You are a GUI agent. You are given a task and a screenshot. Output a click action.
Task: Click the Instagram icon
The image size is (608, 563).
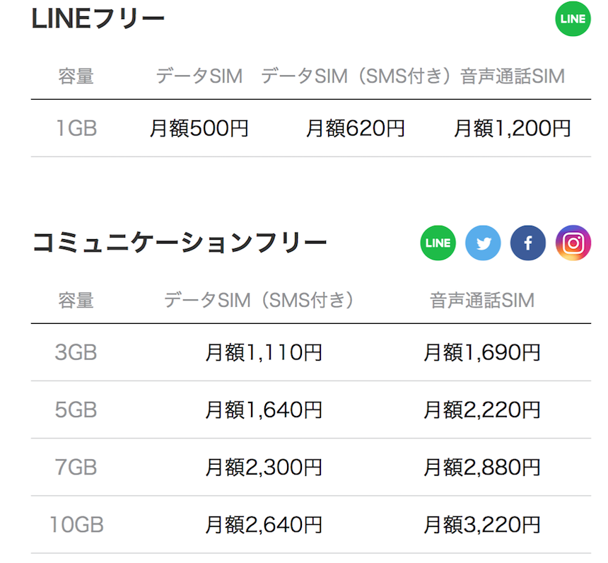[573, 243]
